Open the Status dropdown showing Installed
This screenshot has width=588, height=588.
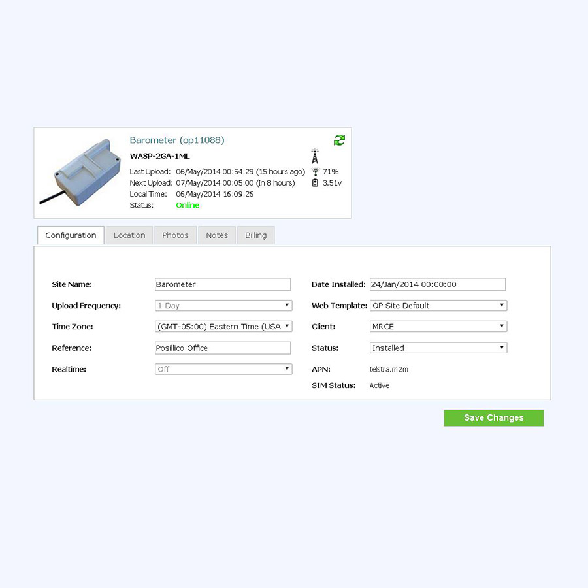(438, 348)
